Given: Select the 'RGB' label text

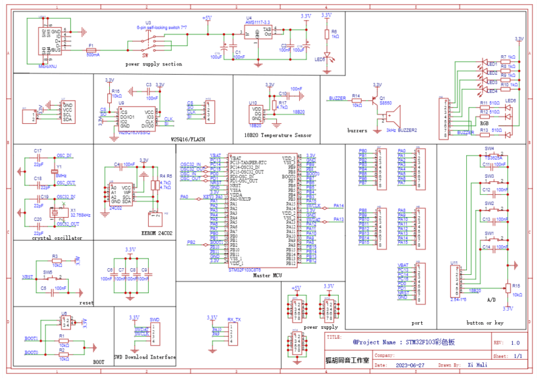Looking at the screenshot, I should [x=484, y=123].
